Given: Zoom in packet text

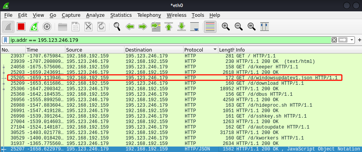Looking at the screenshot, I should (225, 27).
